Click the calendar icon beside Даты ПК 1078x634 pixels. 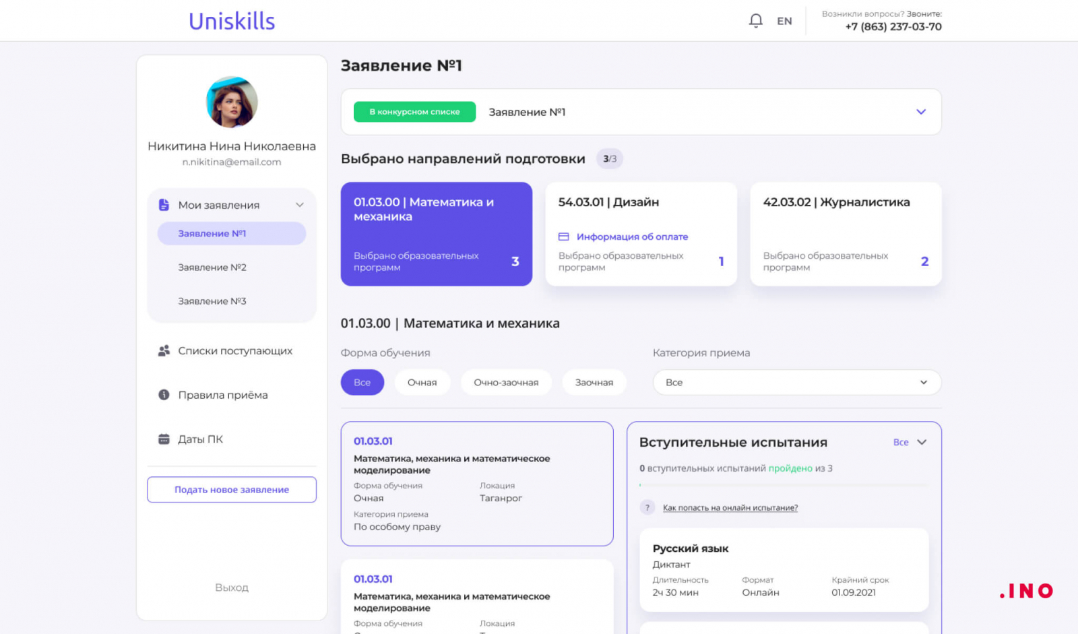click(x=164, y=439)
